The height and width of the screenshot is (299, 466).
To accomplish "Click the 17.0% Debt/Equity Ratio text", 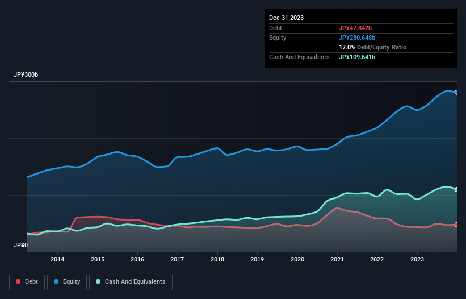I will (x=372, y=47).
